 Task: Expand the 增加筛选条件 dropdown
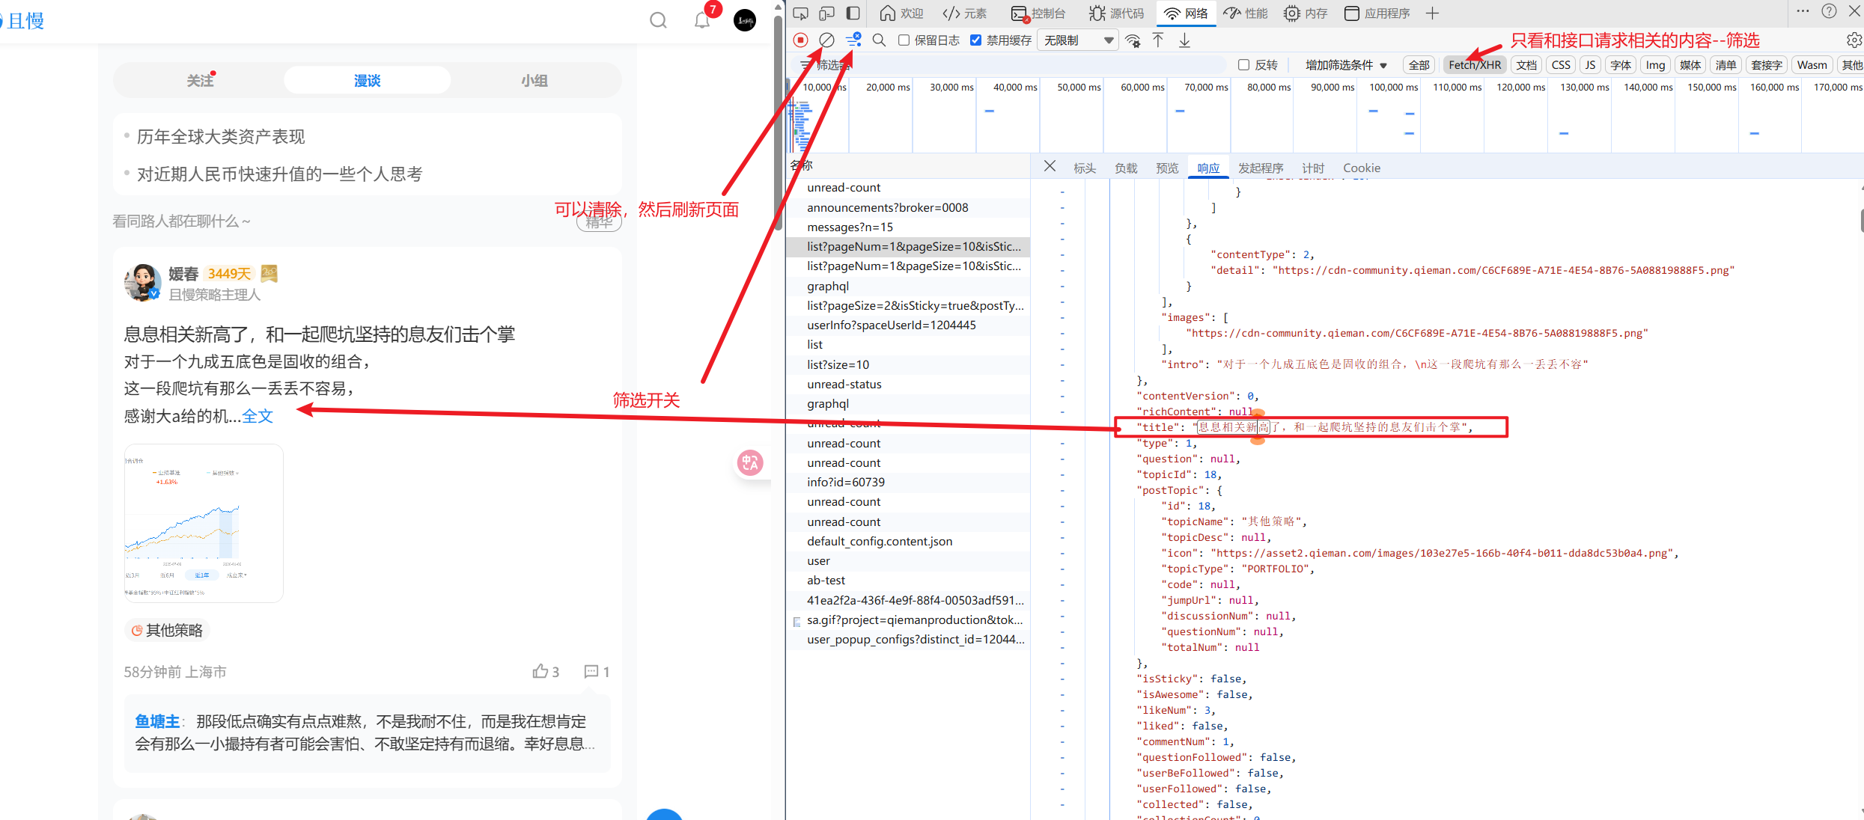1345,65
